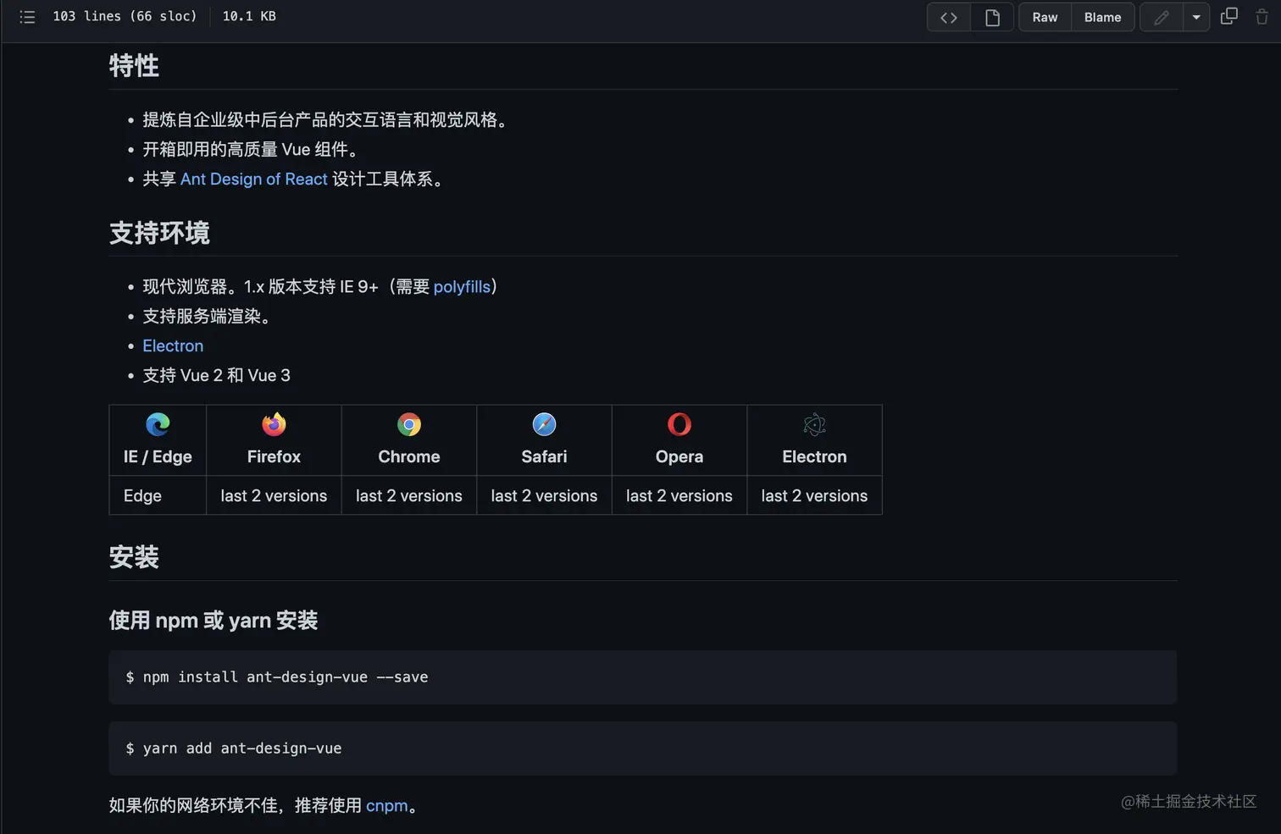Select 'last 2 versions' under Safari
The width and height of the screenshot is (1281, 834).
pos(544,495)
